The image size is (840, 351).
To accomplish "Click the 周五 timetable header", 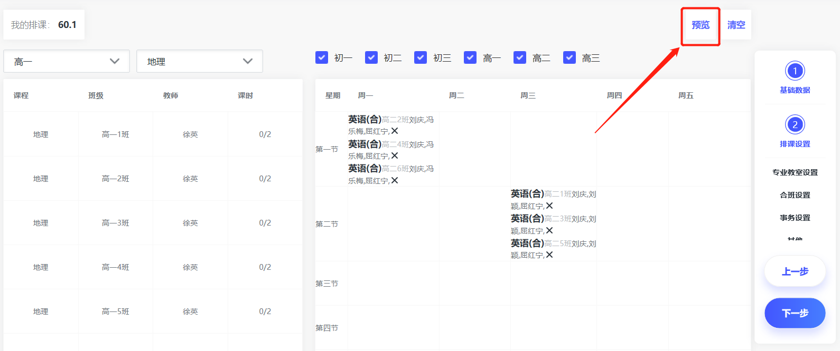I will [686, 95].
